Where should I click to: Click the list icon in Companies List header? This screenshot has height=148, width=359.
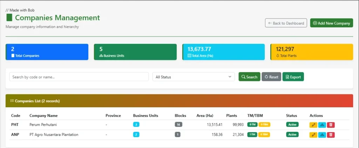click(12, 101)
